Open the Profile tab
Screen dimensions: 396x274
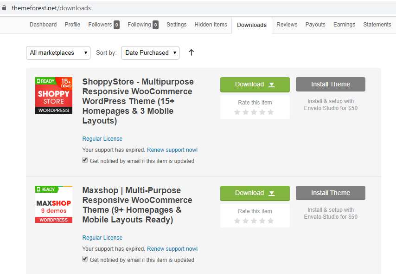[72, 25]
